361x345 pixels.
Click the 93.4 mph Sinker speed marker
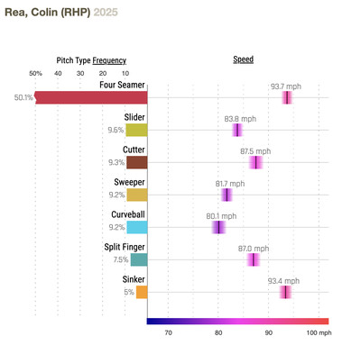285,292
